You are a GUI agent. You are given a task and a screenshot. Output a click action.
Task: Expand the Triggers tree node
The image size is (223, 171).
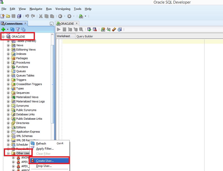point(8,80)
